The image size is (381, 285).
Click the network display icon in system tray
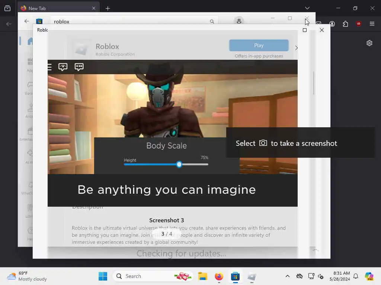(311, 276)
